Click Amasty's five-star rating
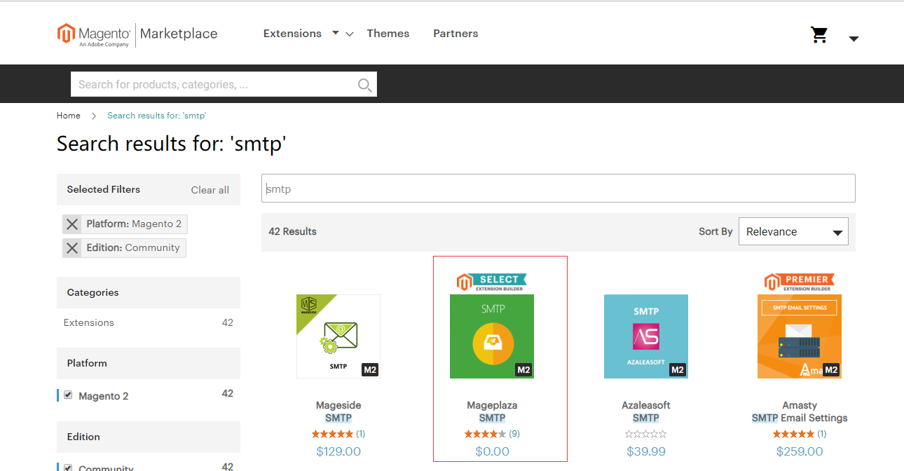Viewport: 904px width, 471px height. click(793, 435)
